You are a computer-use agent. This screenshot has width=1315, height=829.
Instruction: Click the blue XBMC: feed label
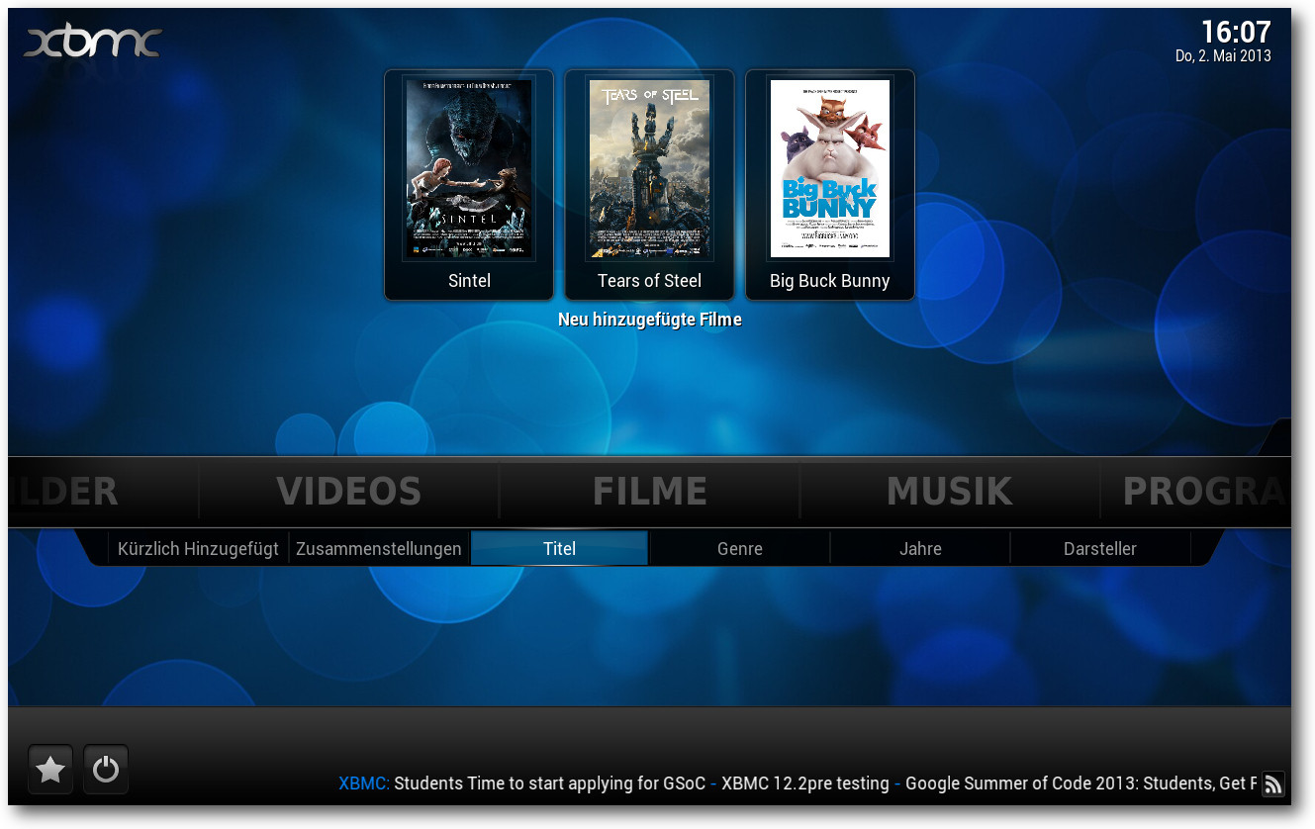[x=364, y=783]
